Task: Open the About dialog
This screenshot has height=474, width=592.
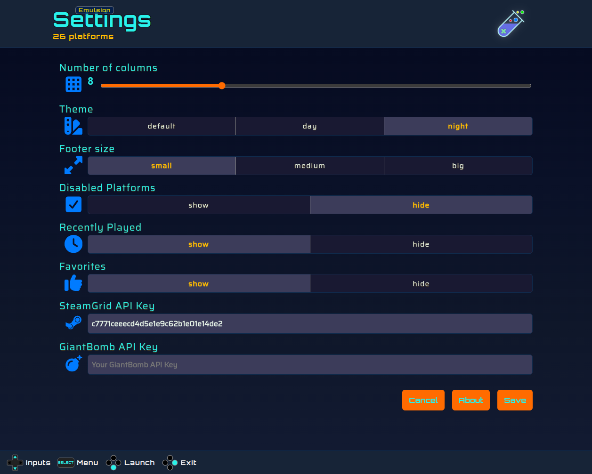Action: (x=471, y=400)
